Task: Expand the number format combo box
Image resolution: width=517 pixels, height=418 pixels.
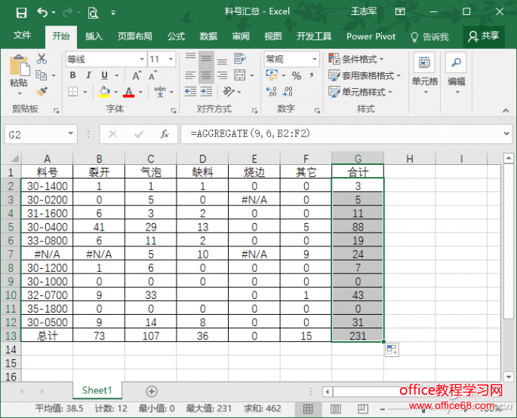Action: point(314,59)
